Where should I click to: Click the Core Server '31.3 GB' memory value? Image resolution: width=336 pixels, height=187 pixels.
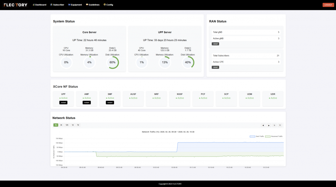pyautogui.click(x=89, y=50)
